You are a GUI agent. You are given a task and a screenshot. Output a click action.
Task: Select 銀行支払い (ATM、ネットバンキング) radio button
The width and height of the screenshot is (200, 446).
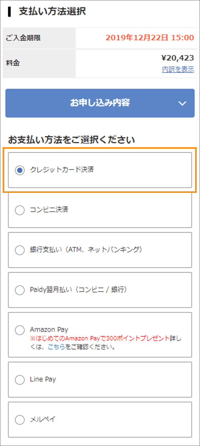[20, 250]
